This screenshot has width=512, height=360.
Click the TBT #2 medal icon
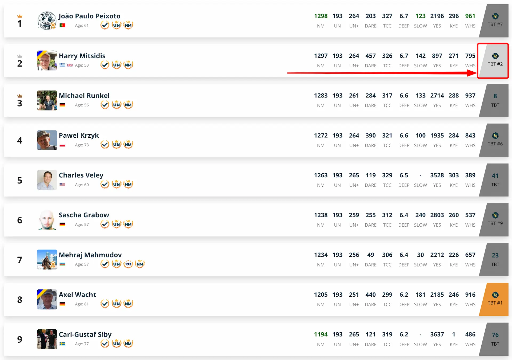point(495,56)
